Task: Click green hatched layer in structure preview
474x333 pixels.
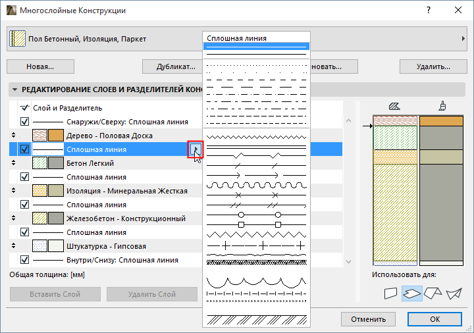Action: pyautogui.click(x=395, y=138)
